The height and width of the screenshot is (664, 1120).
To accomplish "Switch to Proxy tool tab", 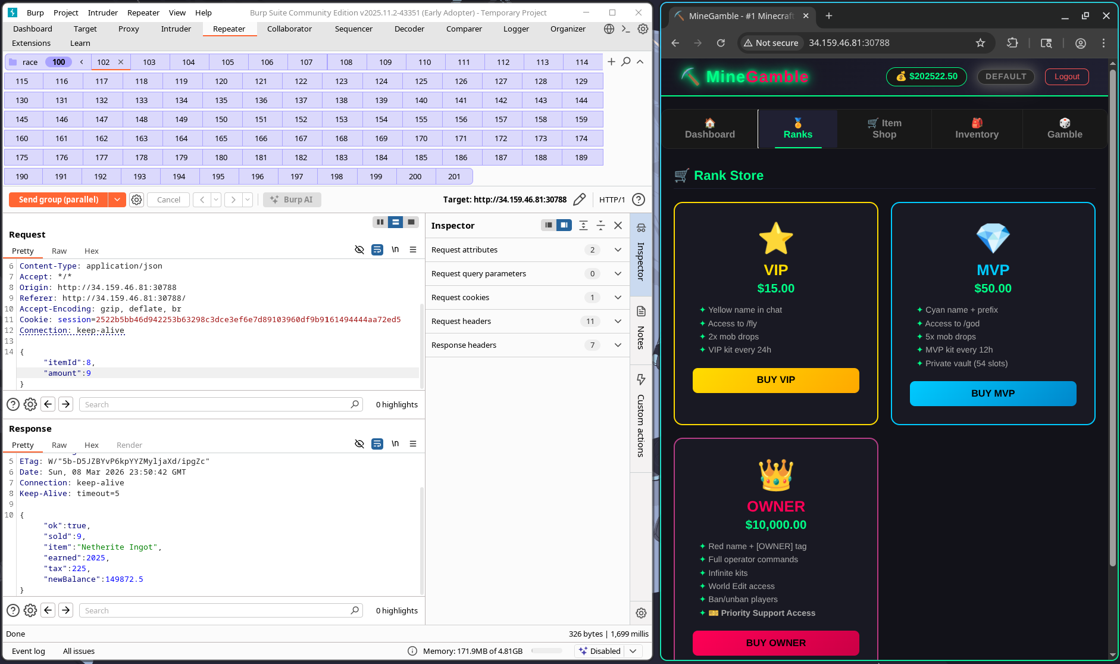I will 129,29.
